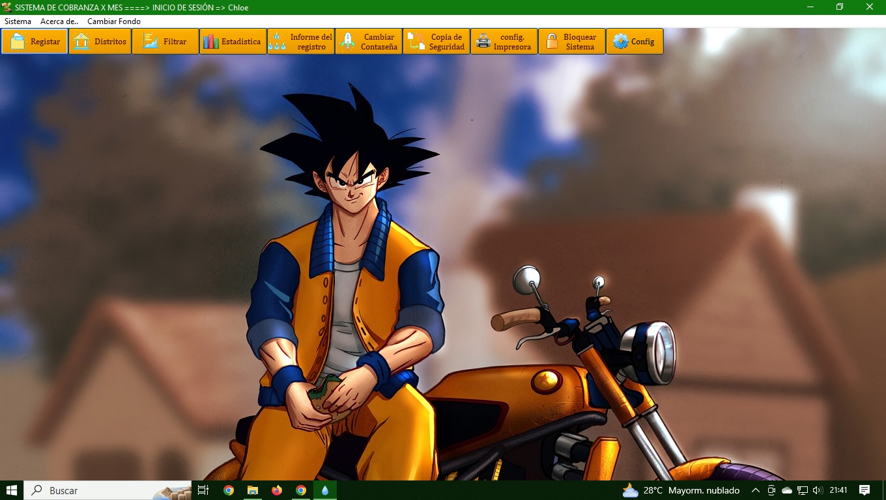Open the Acerca de.. menu
The width and height of the screenshot is (886, 500).
[x=59, y=21]
